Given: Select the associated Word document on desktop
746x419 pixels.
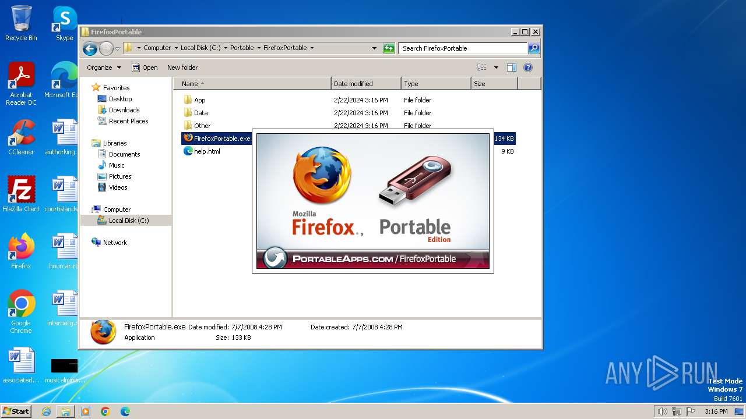Looking at the screenshot, I should pyautogui.click(x=21, y=365).
